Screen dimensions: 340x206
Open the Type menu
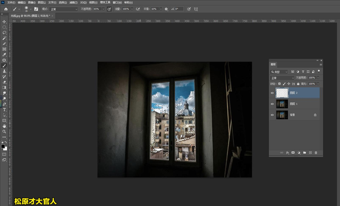tap(52, 3)
